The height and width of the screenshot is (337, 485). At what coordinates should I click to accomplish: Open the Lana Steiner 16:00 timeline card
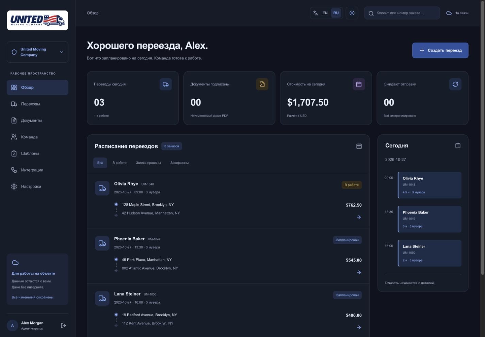click(x=430, y=253)
